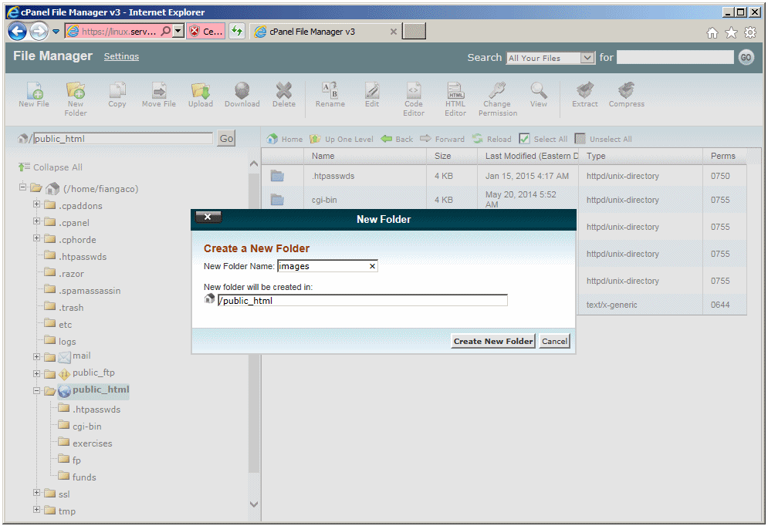Screen dimensions: 768x526
Task: Switch to cPanel File Manager v3 tab
Action: [325, 32]
